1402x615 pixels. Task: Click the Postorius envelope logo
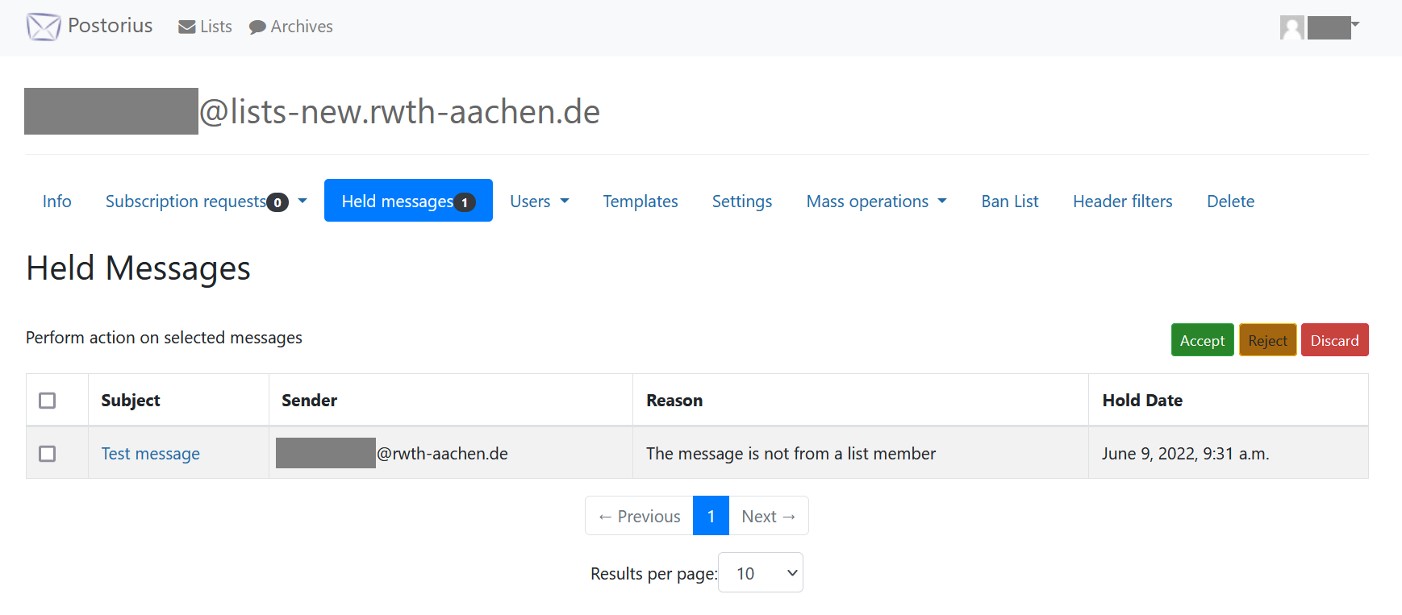(x=44, y=27)
